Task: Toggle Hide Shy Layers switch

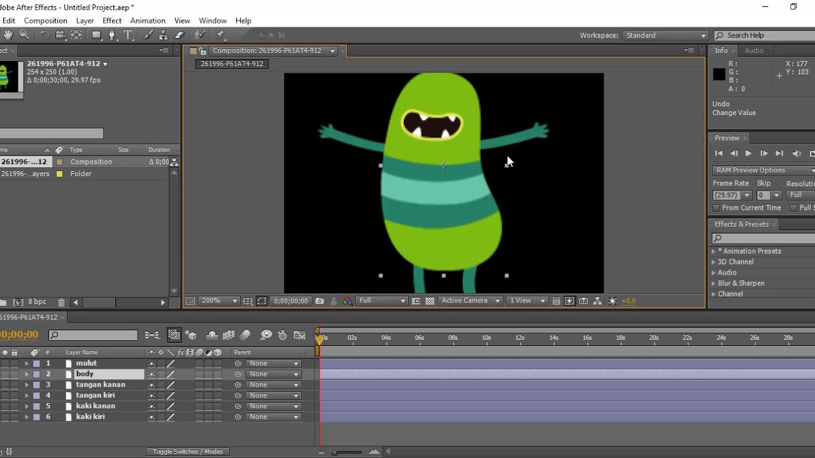Action: click(x=212, y=335)
